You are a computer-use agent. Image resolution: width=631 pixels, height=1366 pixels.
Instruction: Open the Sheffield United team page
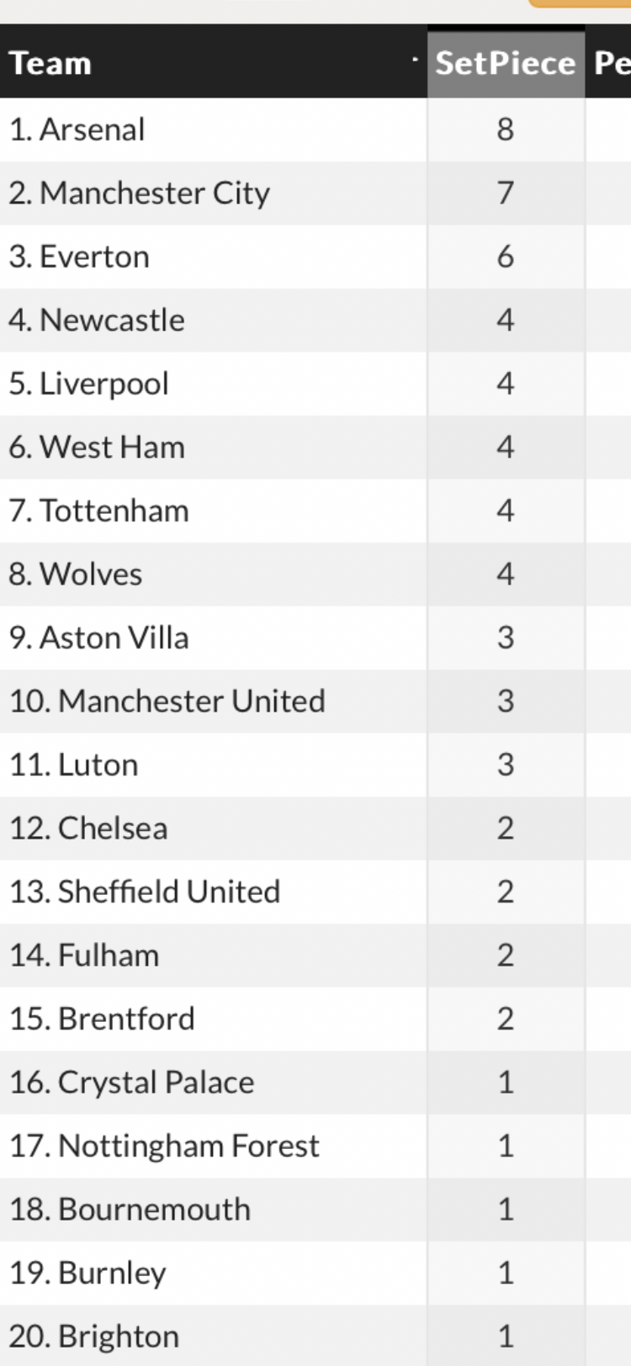click(169, 892)
